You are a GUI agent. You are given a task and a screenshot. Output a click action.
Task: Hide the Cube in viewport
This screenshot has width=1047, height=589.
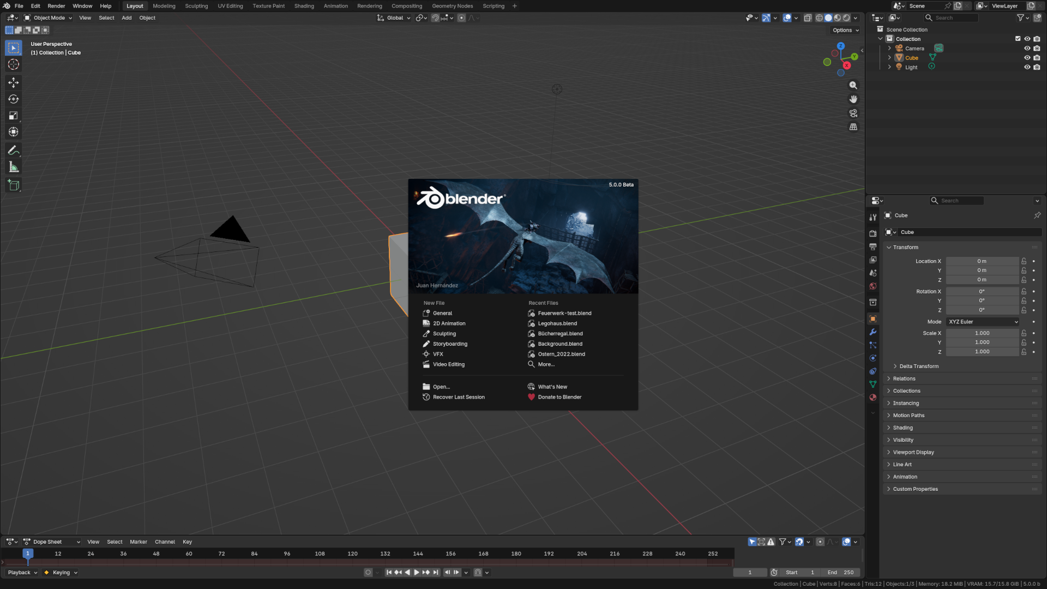[1027, 58]
